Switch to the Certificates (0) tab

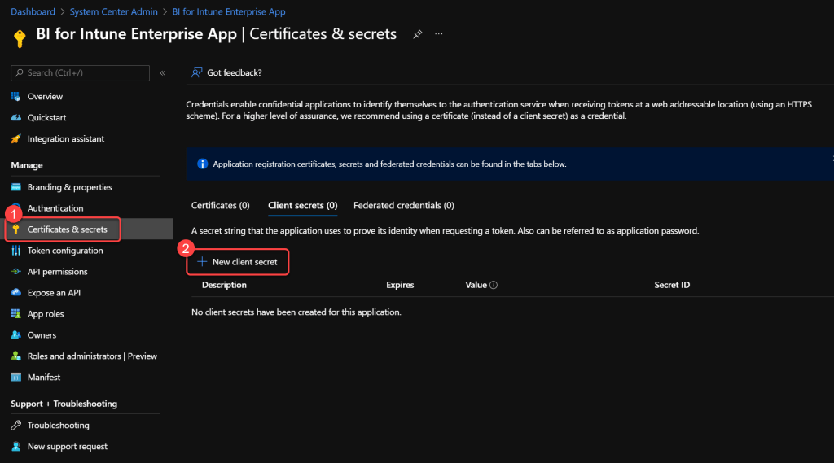[220, 206]
